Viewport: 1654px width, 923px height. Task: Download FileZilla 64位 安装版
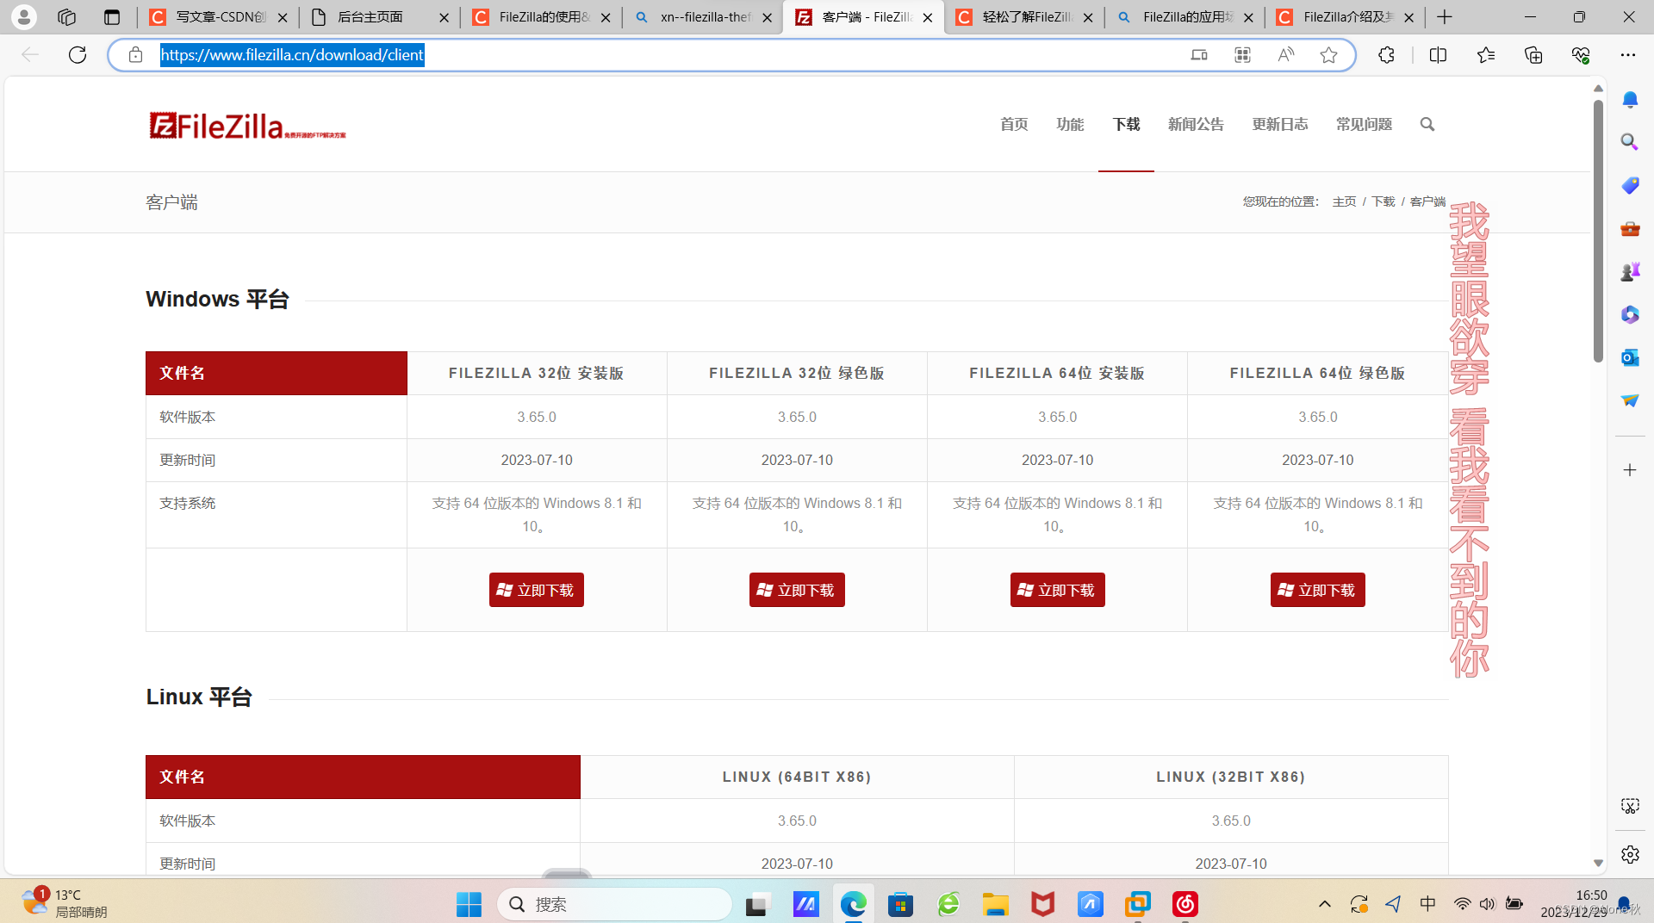(1057, 590)
